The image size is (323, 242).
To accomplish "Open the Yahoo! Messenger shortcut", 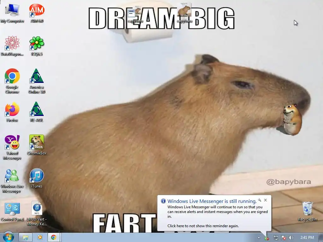I will (12, 147).
